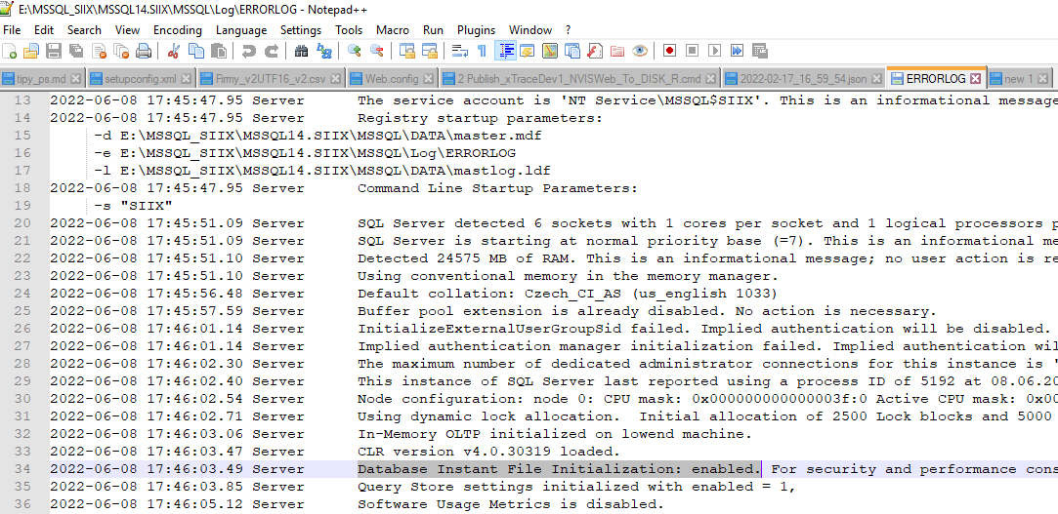The image size is (1058, 514).
Task: Click the Close All documents icon
Action: tap(121, 51)
